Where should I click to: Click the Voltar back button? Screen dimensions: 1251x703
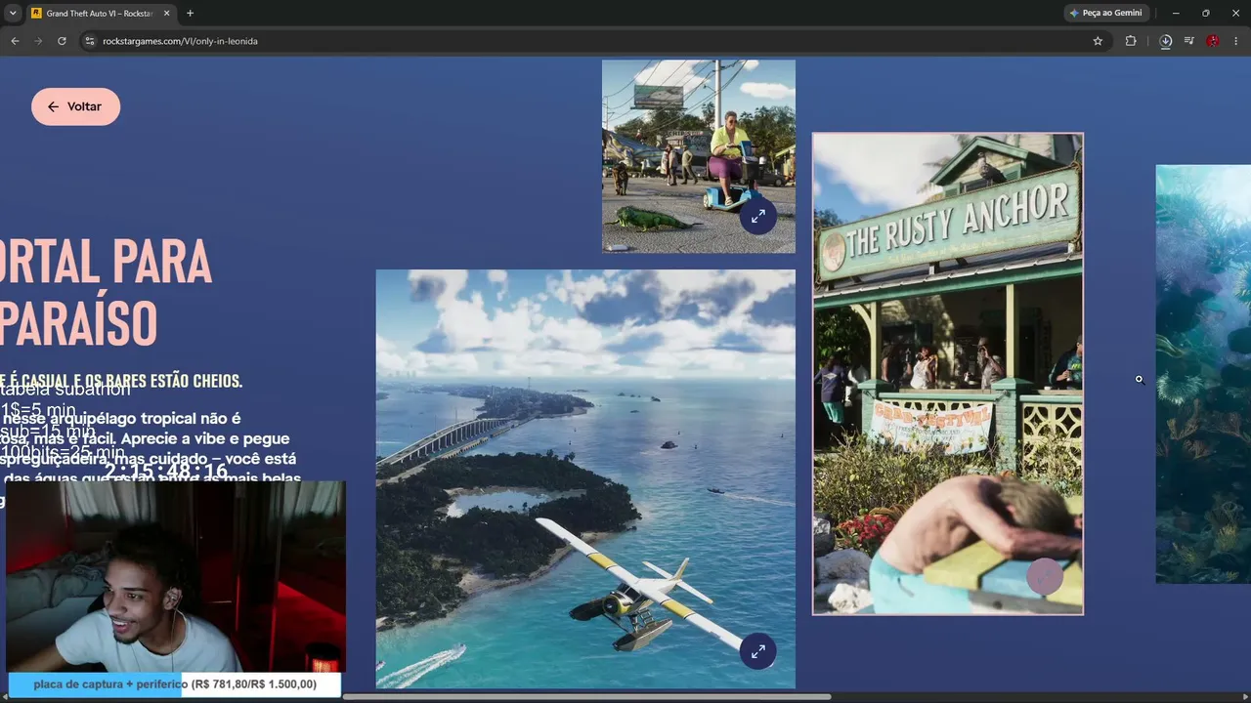pos(75,106)
